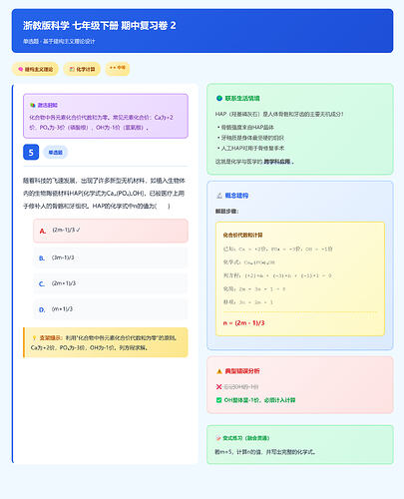Click the building icon beside 概念建构

[219, 196]
